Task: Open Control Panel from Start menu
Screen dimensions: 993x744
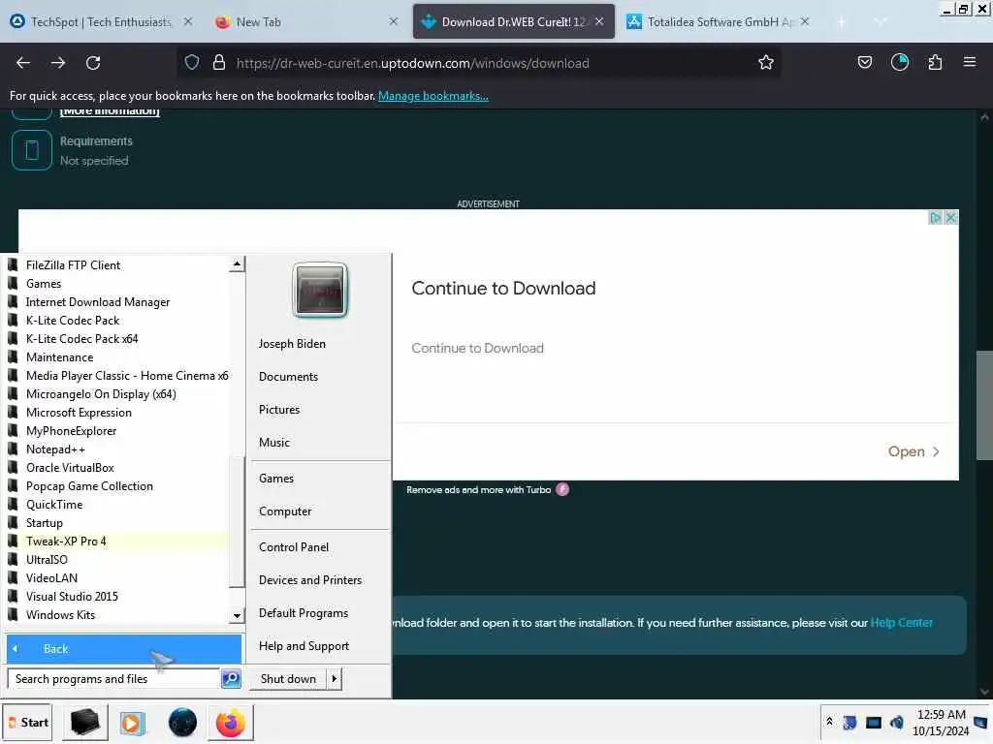Action: point(294,547)
